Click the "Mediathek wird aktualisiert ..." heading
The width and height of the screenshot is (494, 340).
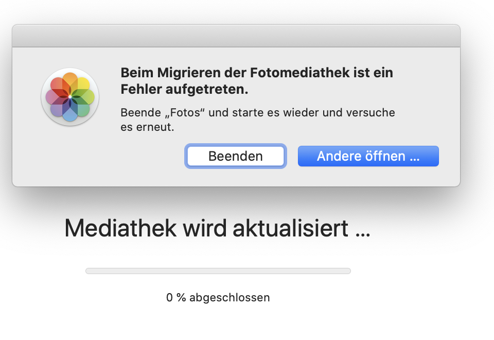tap(217, 228)
